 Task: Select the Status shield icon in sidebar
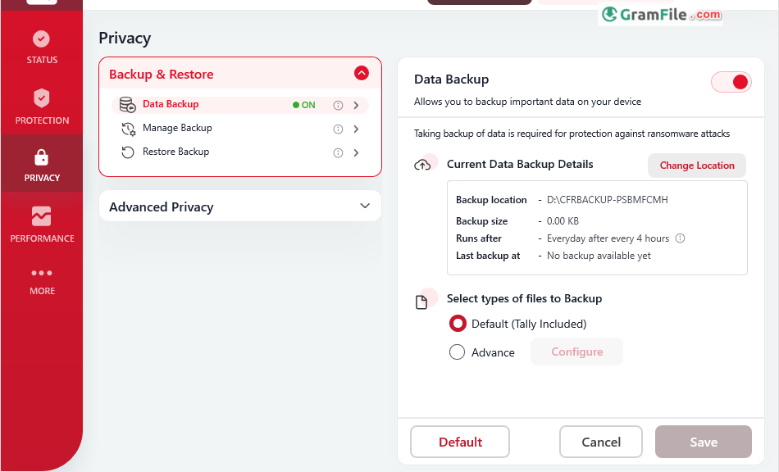(41, 38)
